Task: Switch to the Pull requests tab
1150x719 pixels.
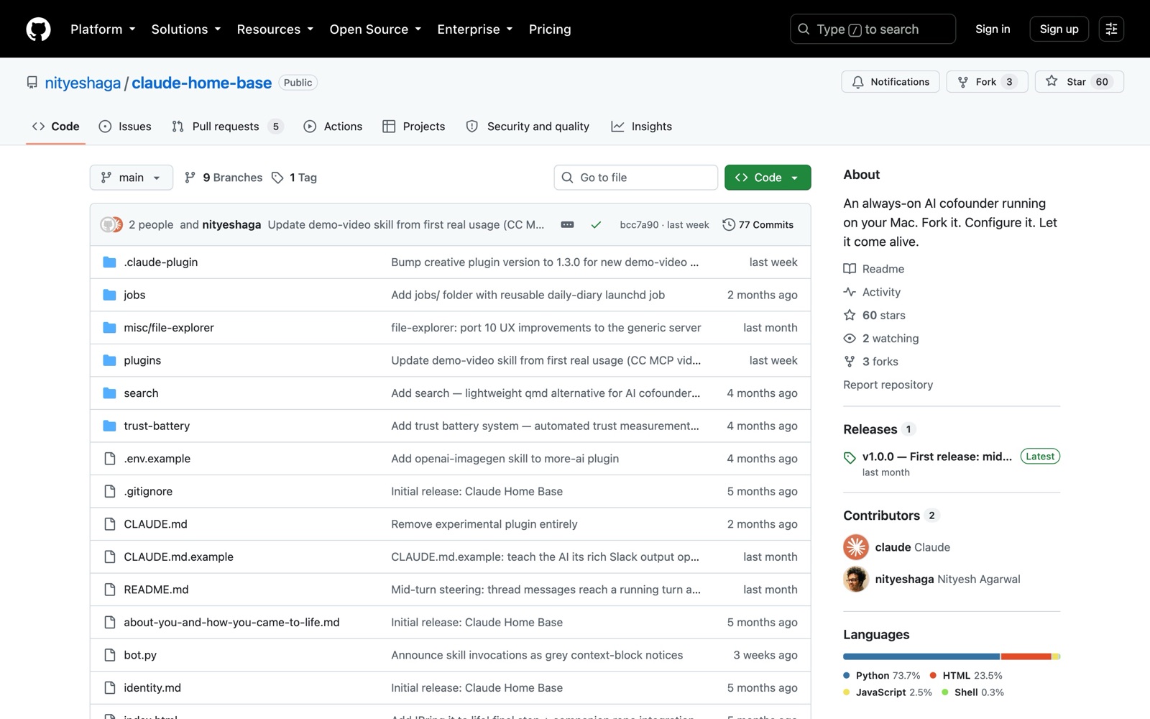Action: coord(227,127)
